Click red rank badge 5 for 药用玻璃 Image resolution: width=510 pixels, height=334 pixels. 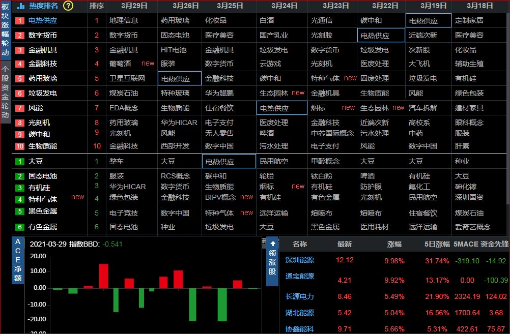(19, 79)
